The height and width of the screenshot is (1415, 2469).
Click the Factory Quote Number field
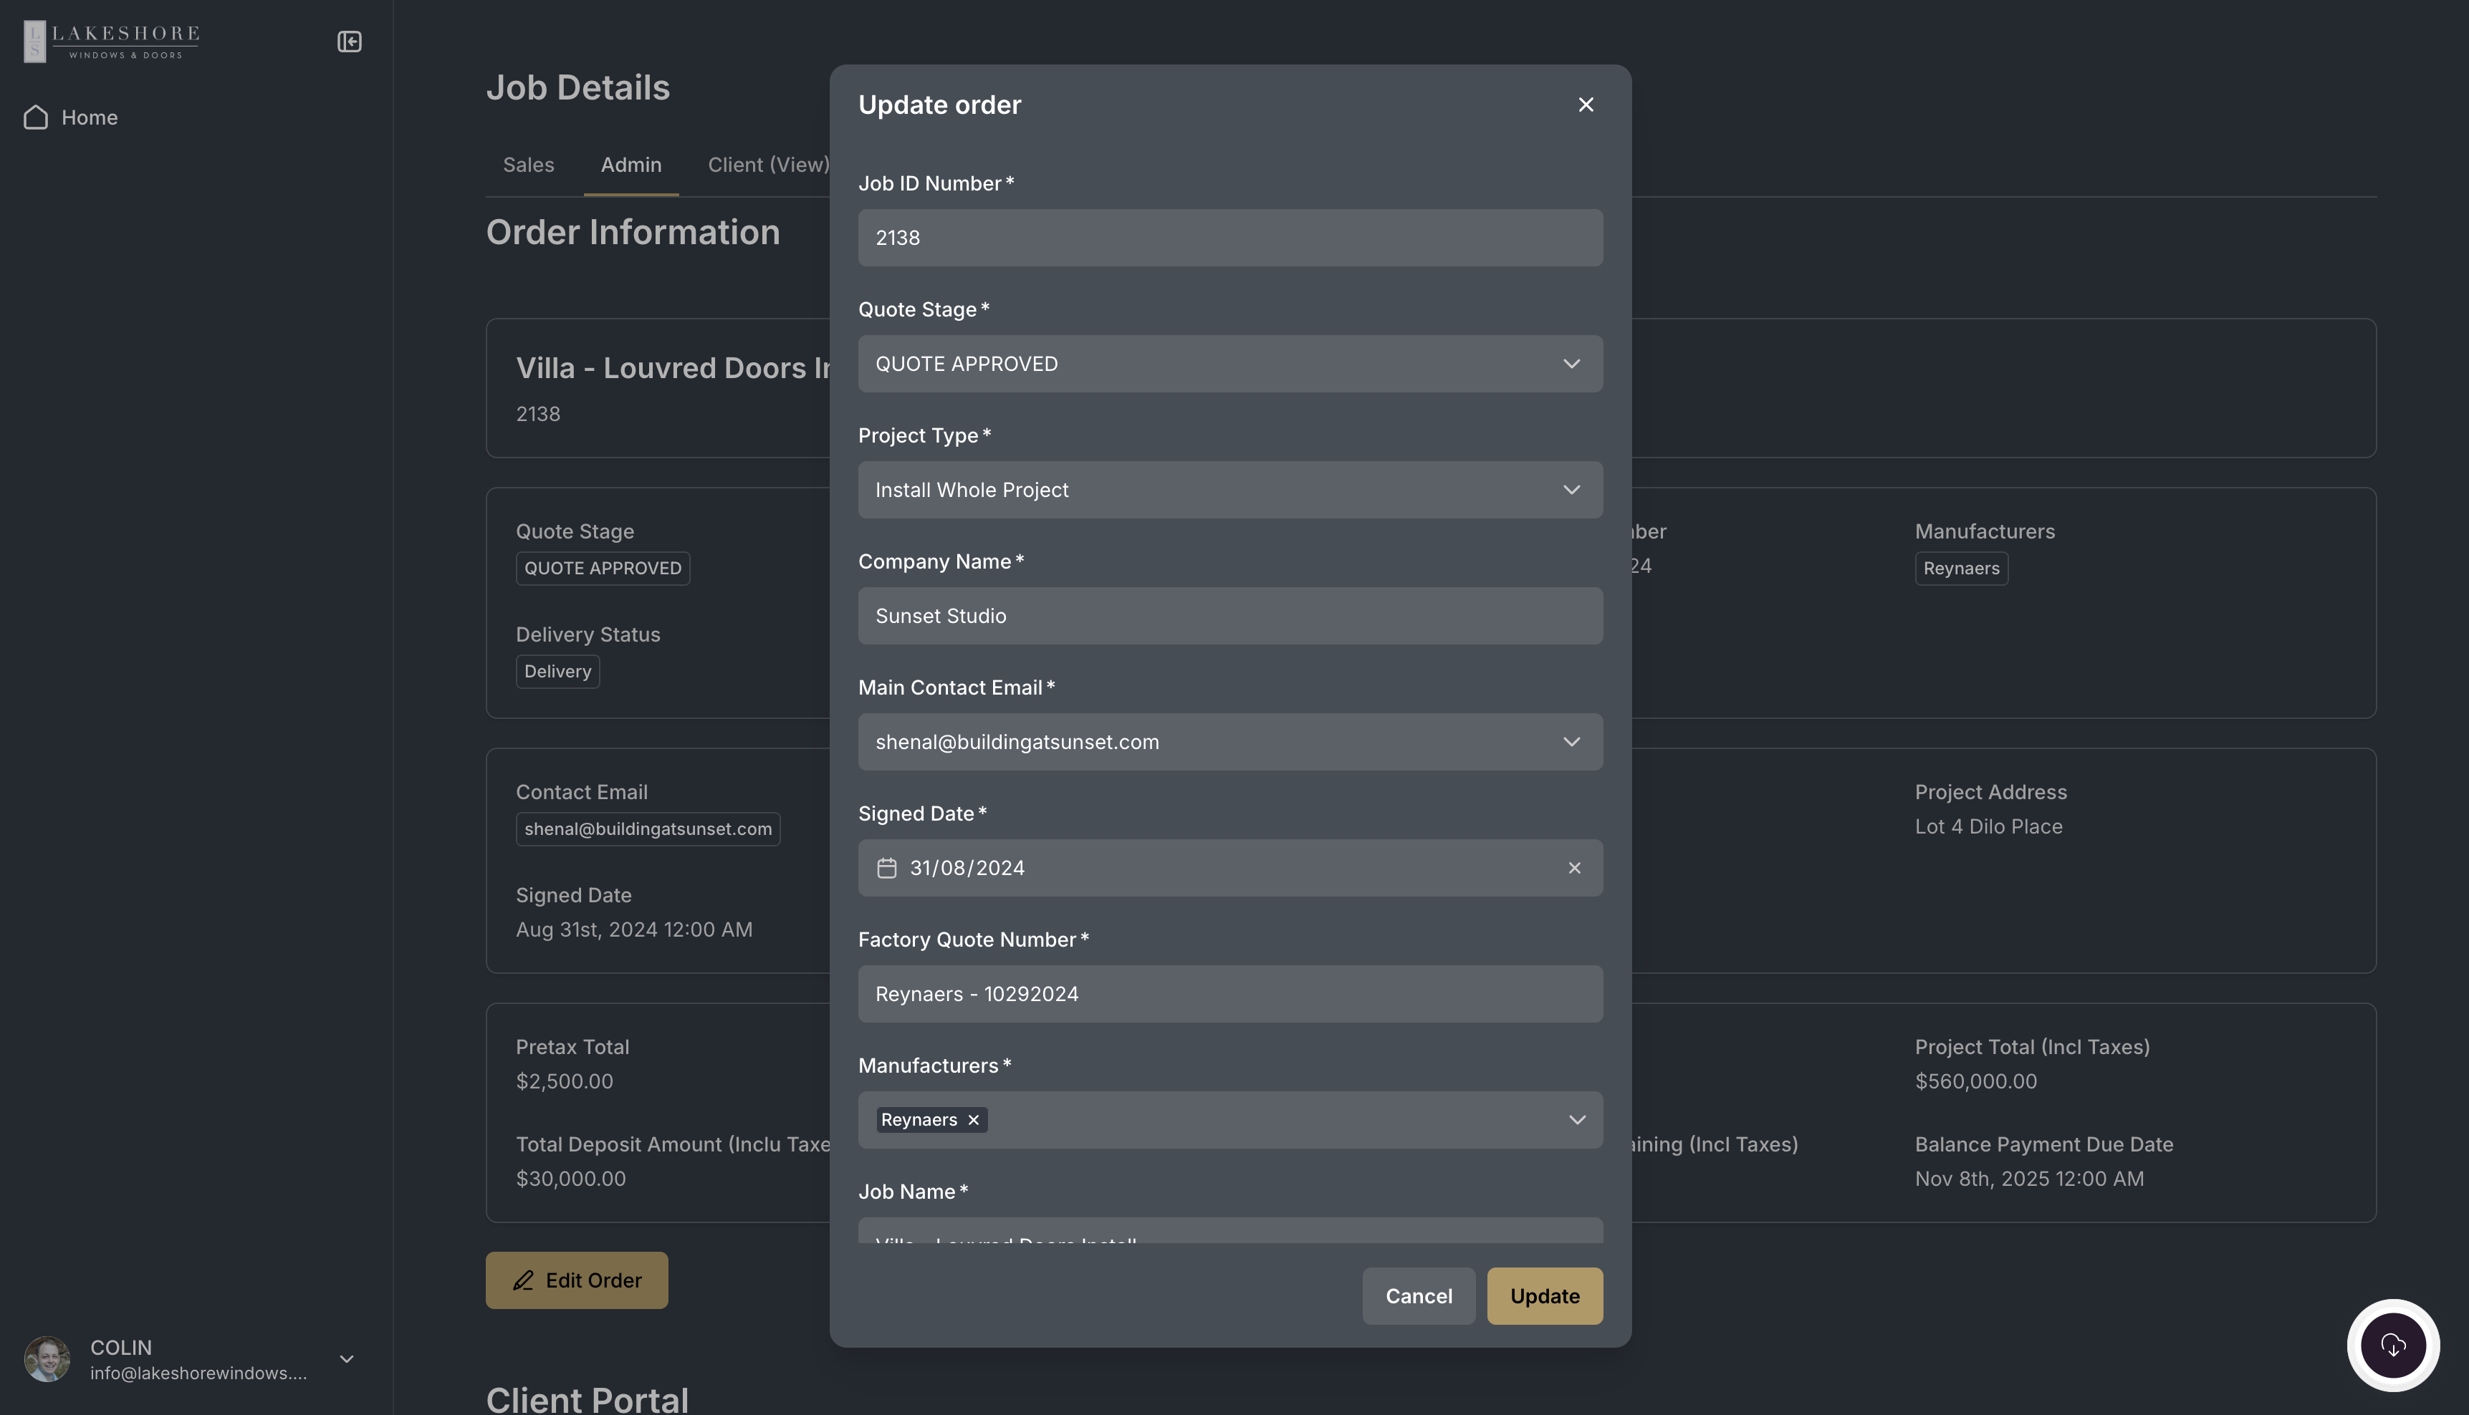point(1229,994)
